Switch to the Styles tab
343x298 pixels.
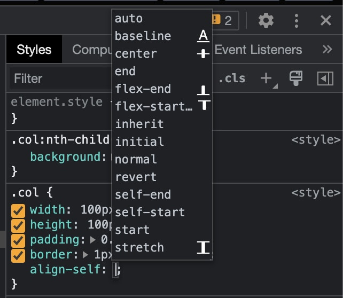[x=34, y=50]
